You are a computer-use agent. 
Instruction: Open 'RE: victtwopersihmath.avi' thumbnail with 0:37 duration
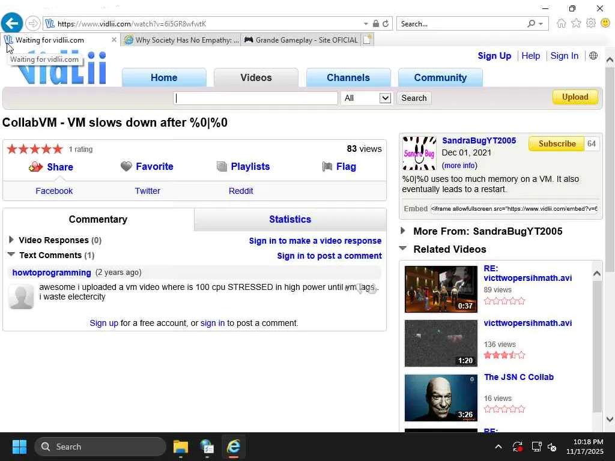click(441, 289)
